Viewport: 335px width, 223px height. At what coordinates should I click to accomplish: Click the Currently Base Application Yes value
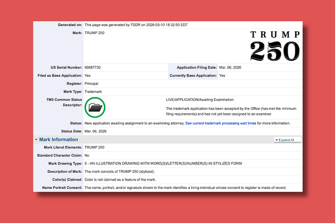coord(222,76)
